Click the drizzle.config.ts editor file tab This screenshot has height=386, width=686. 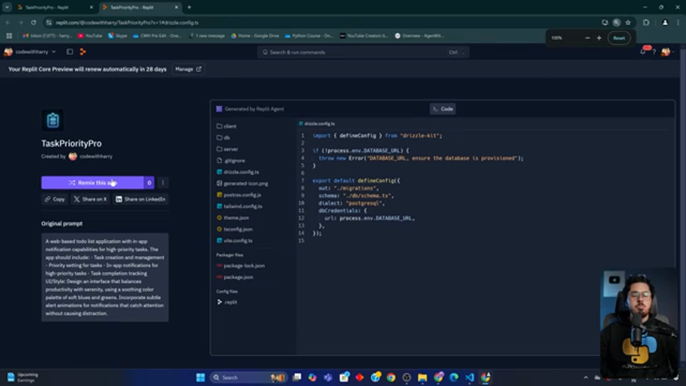click(x=317, y=124)
